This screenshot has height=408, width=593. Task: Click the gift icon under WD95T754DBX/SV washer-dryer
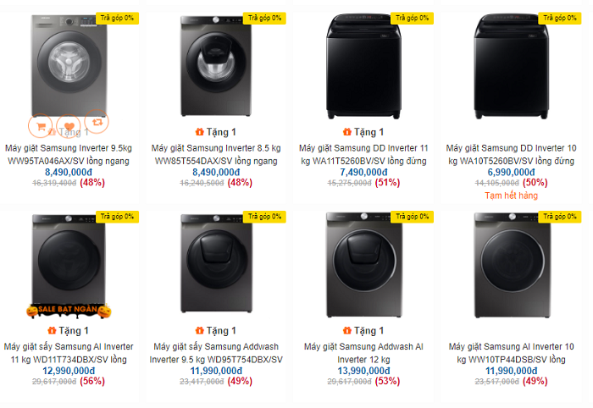pyautogui.click(x=200, y=331)
